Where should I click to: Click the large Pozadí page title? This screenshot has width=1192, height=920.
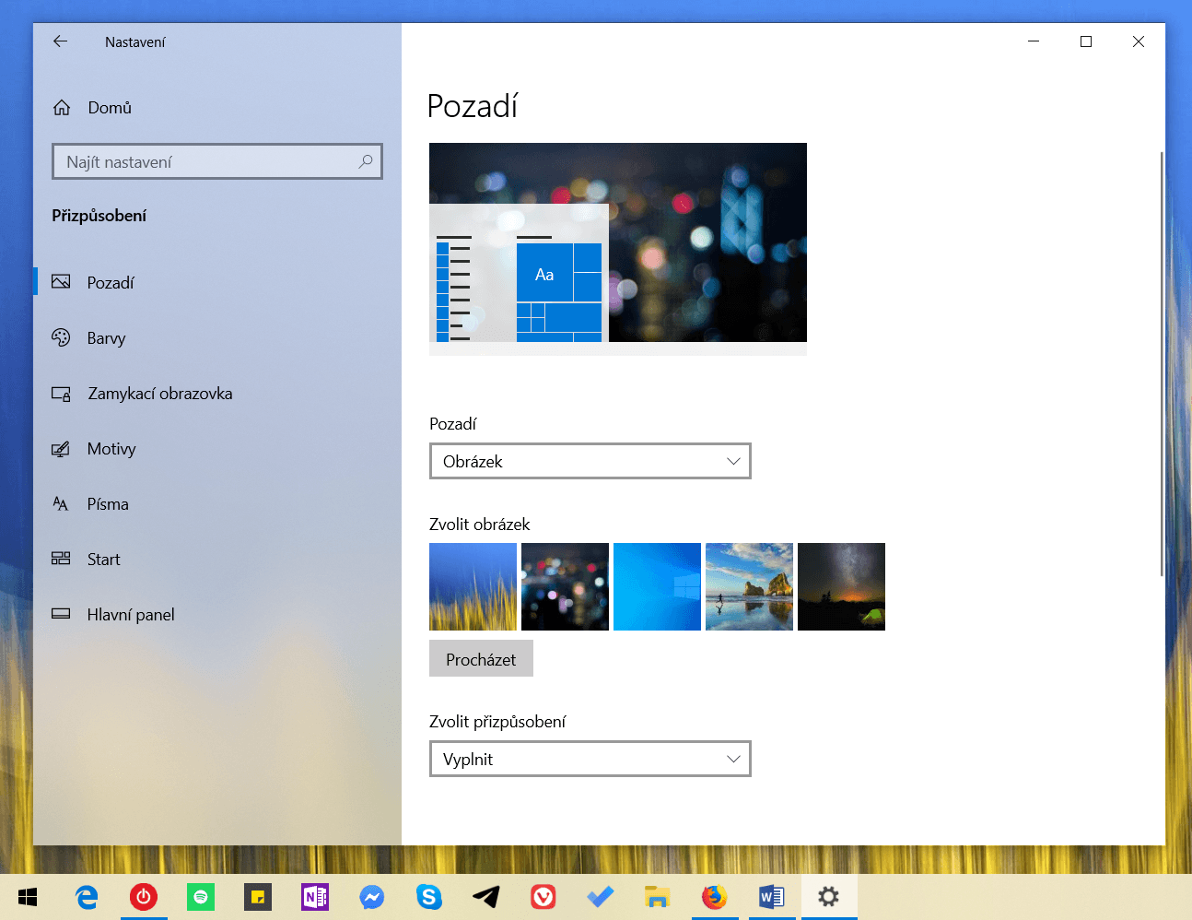473,107
